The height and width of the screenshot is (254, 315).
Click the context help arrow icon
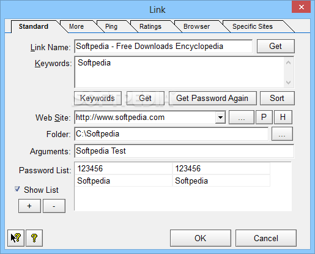click(x=16, y=238)
